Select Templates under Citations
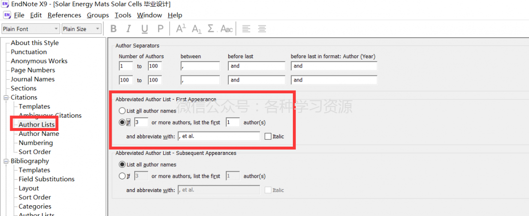The height and width of the screenshot is (216, 529). (34, 107)
